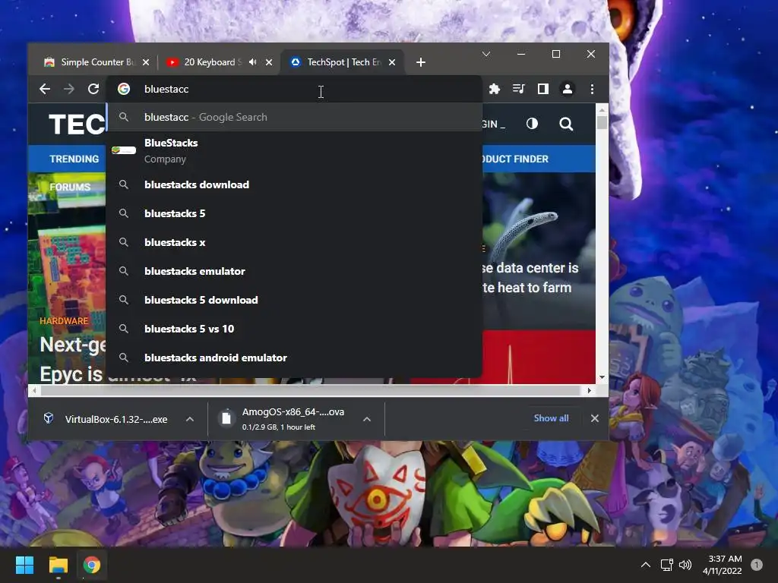The image size is (778, 583).
Task: Click the page vertical scrollbar thumb
Action: [x=602, y=122]
